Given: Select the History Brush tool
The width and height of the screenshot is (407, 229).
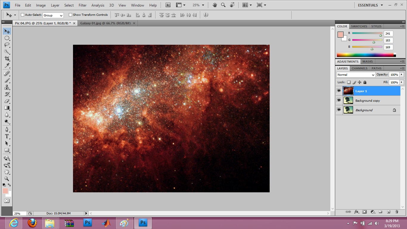Looking at the screenshot, I should tap(7, 94).
